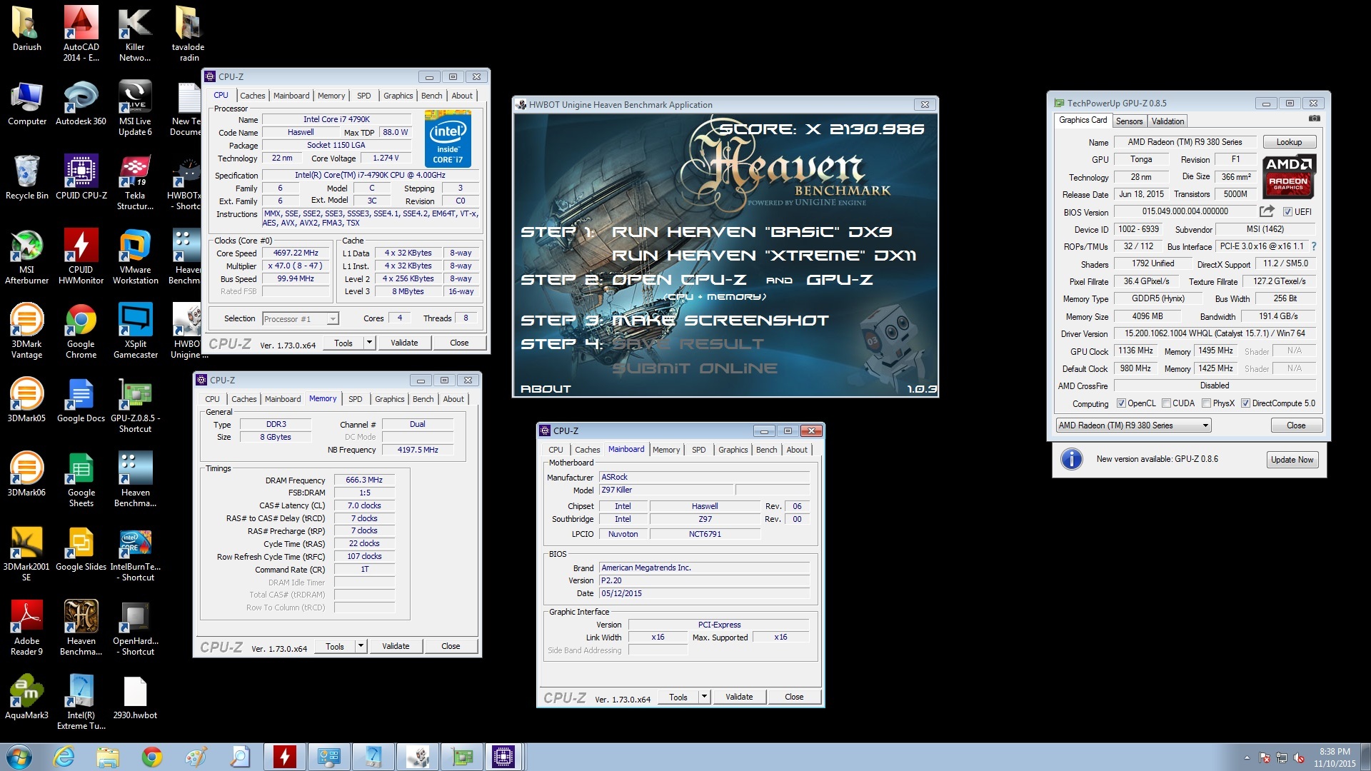Open SPD tab in Memory CPU-Z window
Screen dimensions: 1371x771
(355, 399)
